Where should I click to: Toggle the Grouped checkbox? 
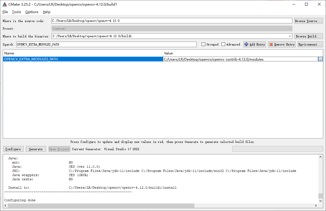point(204,44)
